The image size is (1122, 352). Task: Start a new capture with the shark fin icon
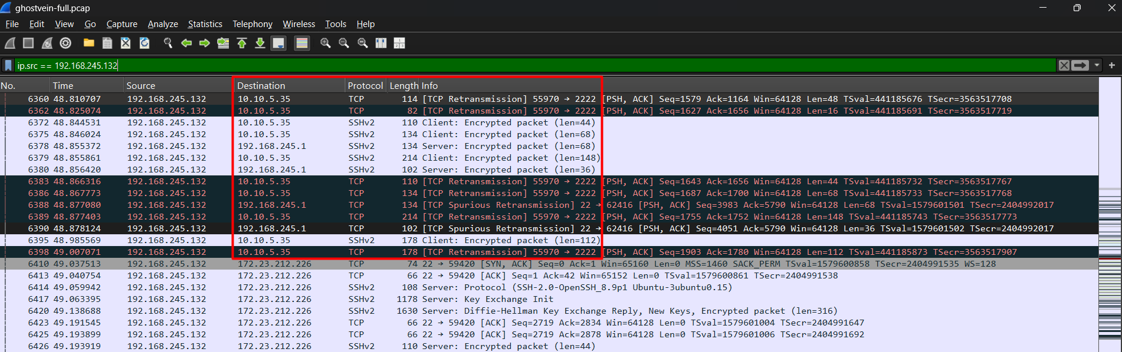point(10,43)
